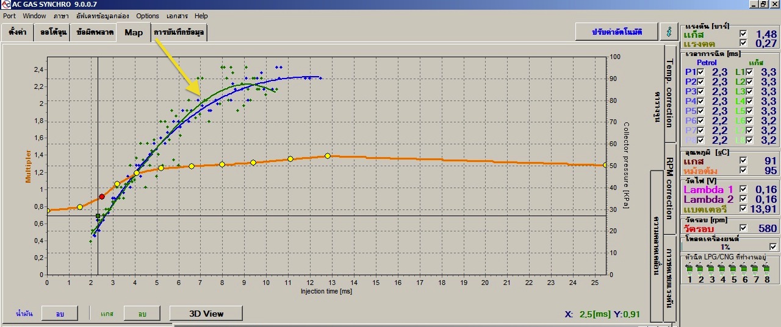
Task: Click the AC Gas Synchro logo in title bar
Action: click(5, 5)
